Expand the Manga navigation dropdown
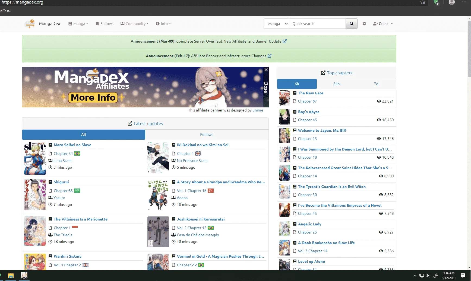This screenshot has width=471, height=281. click(78, 24)
